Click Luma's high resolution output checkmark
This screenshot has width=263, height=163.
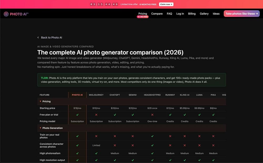point(199,160)
